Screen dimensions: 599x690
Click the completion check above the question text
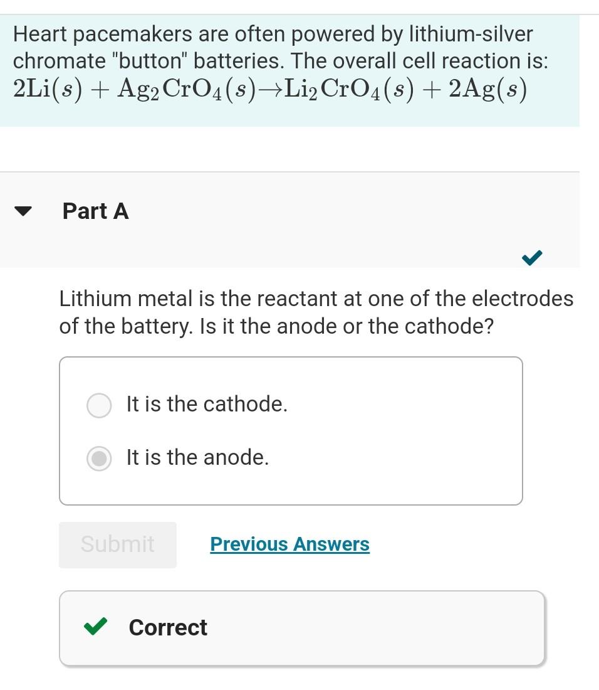click(x=531, y=258)
